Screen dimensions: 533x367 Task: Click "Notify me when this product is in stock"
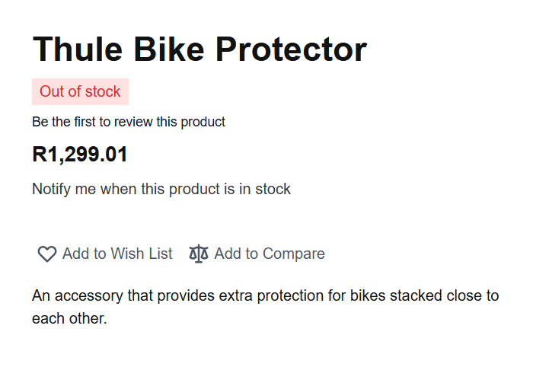click(x=161, y=189)
